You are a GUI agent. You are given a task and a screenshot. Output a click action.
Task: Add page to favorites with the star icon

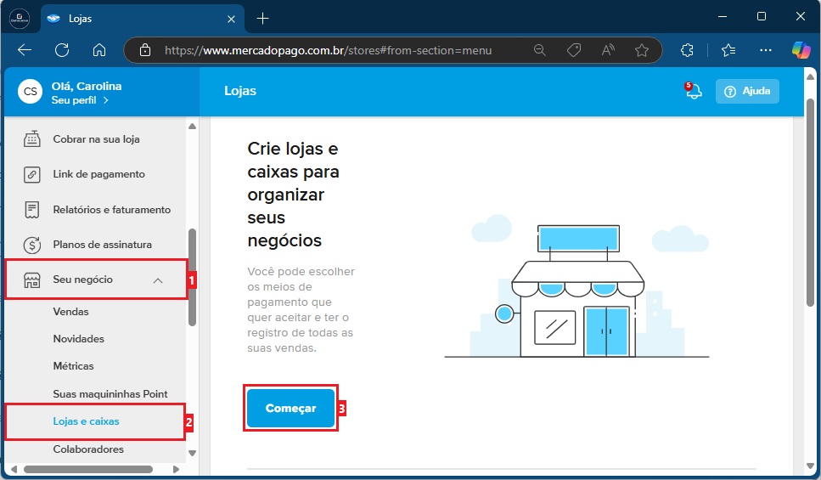pyautogui.click(x=641, y=50)
